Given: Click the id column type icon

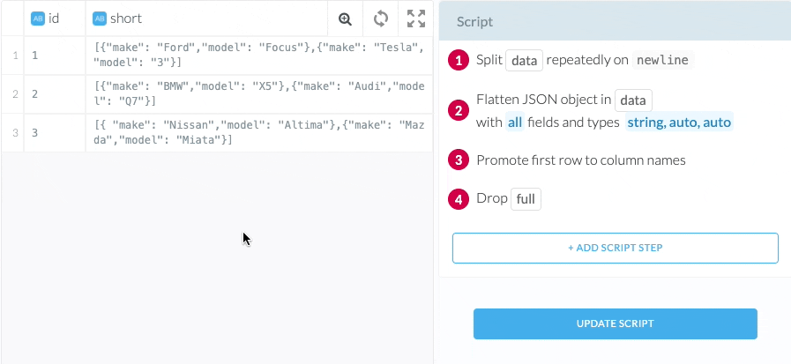Looking at the screenshot, I should point(38,19).
